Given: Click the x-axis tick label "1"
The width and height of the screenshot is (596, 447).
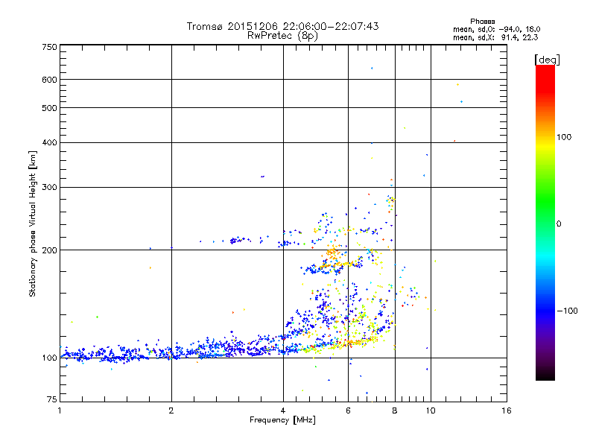Looking at the screenshot, I should [60, 410].
